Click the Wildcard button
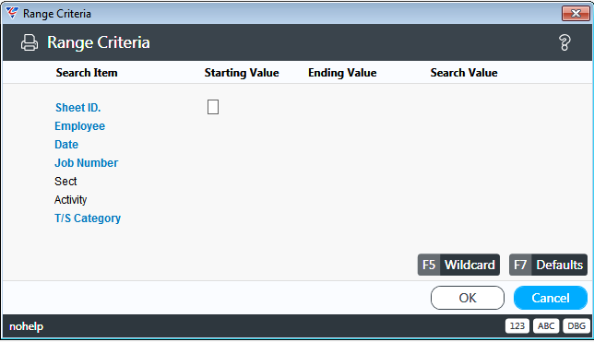Screen dimensions: 594x342 click(x=458, y=265)
